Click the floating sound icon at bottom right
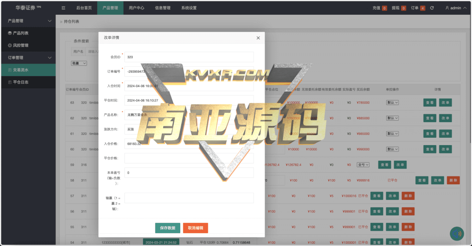Image resolution: width=472 pixels, height=246 pixels. pos(457,234)
